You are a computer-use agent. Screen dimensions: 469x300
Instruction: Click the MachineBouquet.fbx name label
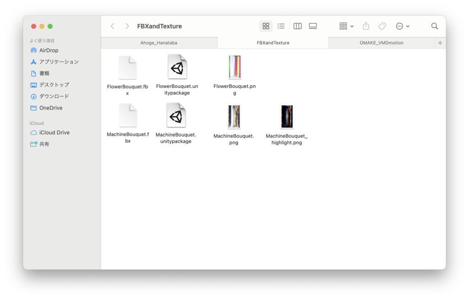(128, 137)
